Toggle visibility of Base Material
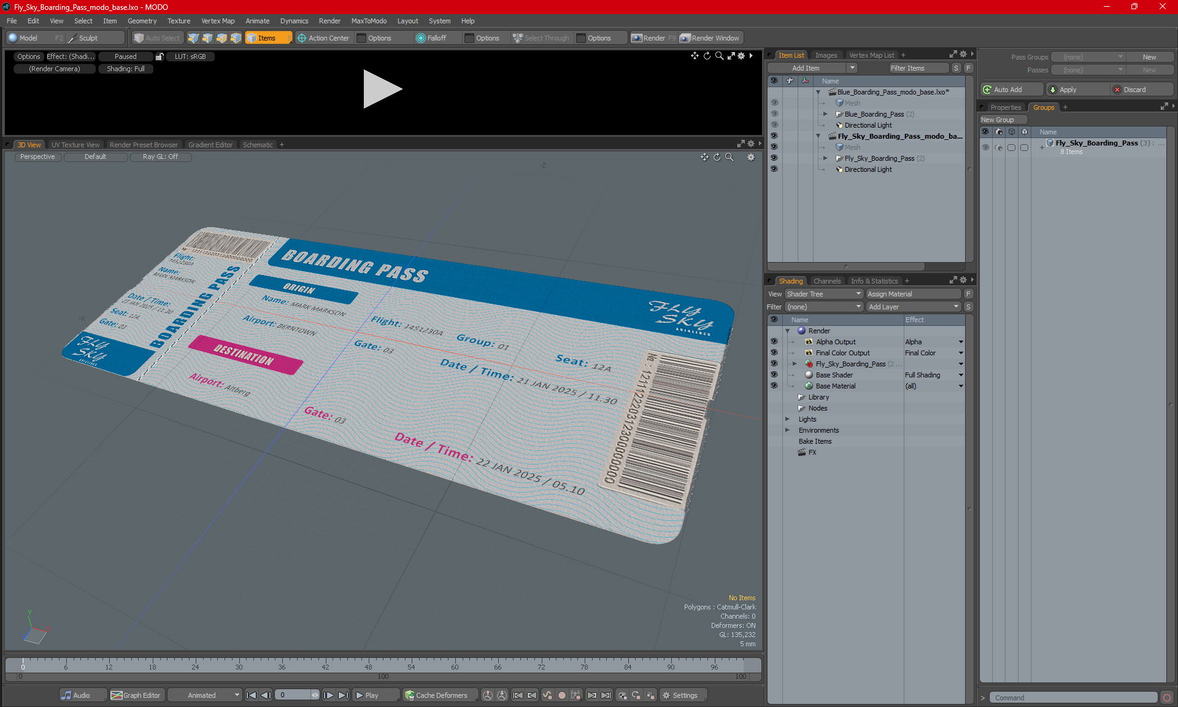The height and width of the screenshot is (707, 1178). tap(774, 386)
